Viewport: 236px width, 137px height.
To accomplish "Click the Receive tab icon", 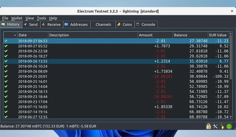I will pos(43,24).
